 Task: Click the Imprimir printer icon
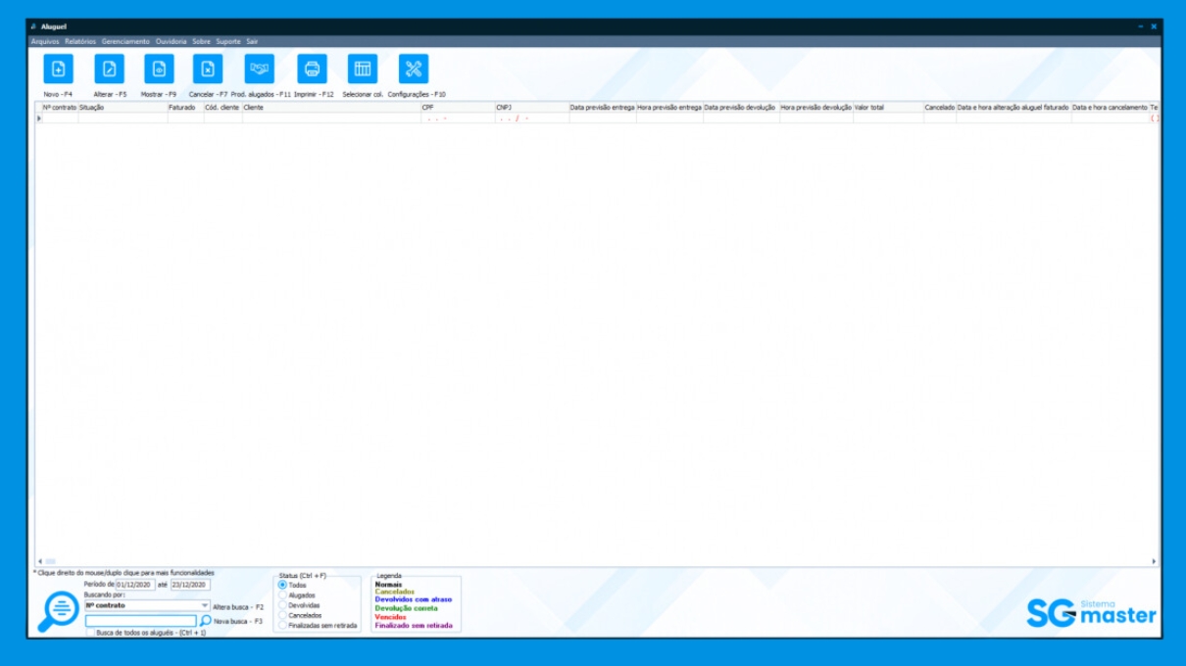tap(313, 69)
